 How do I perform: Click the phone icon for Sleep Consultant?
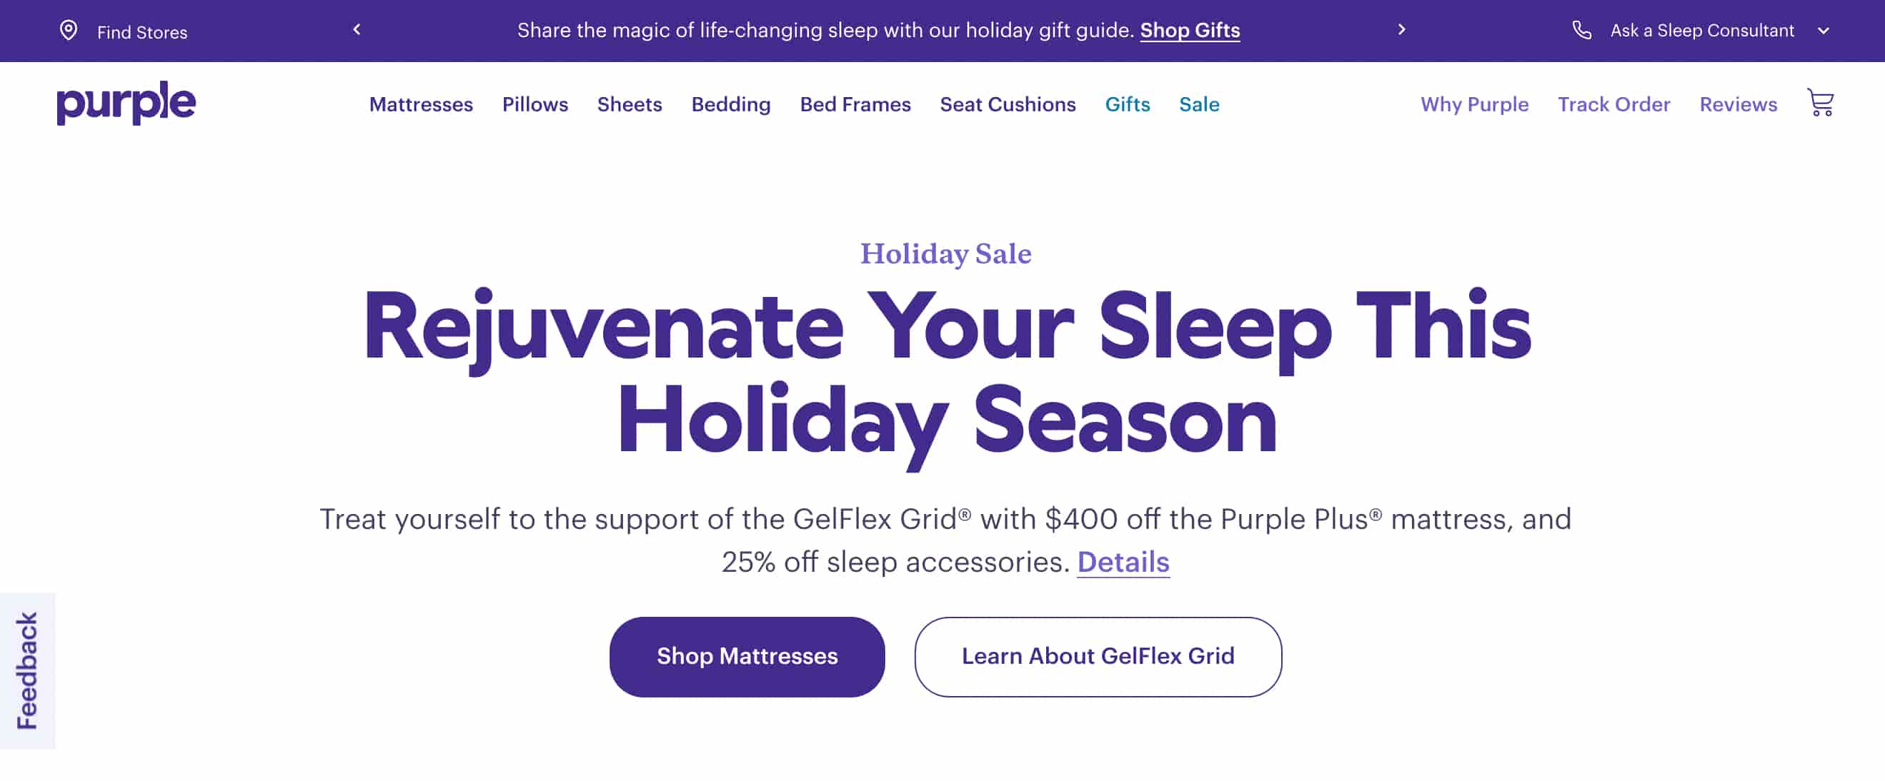coord(1581,30)
